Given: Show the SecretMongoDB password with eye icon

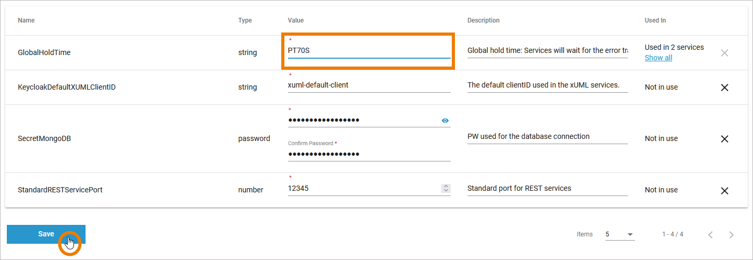Looking at the screenshot, I should [x=445, y=121].
